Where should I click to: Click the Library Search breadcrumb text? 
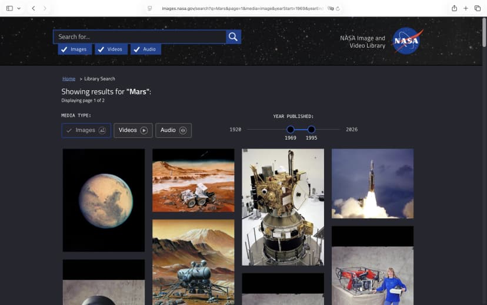pos(100,79)
